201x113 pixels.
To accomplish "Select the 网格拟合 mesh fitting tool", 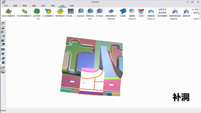I will [x=90, y=13].
